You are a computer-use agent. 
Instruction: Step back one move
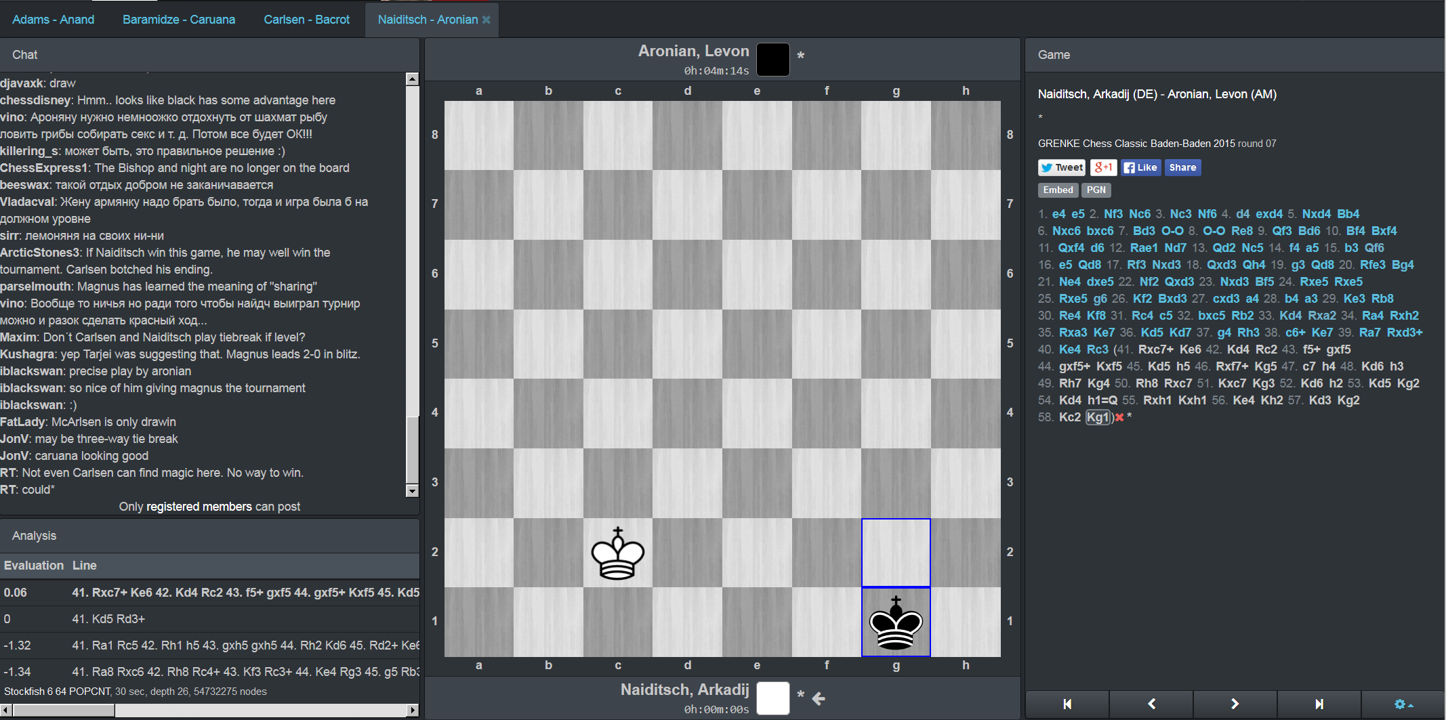(x=1151, y=704)
